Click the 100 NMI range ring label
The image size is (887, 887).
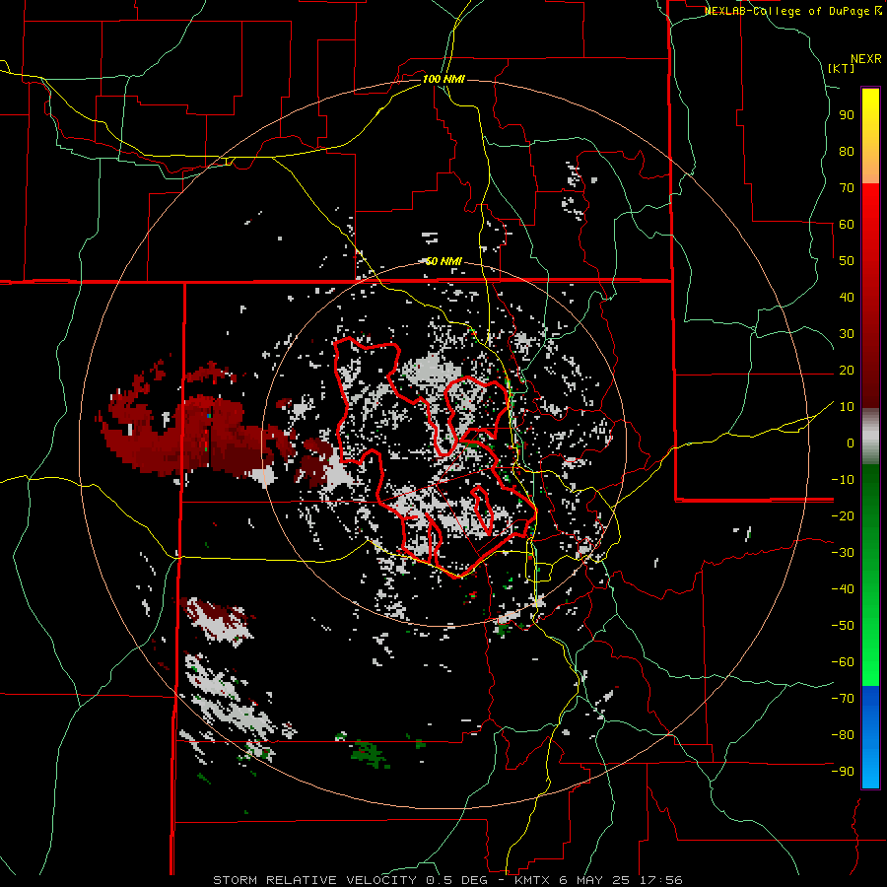click(443, 79)
